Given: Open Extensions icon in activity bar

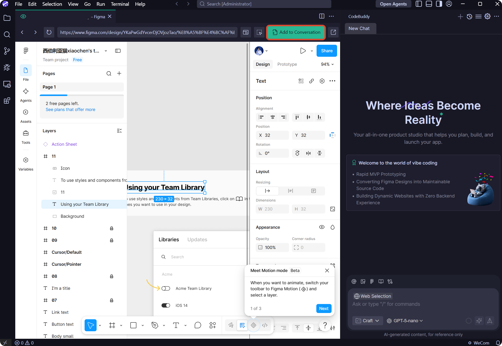Looking at the screenshot, I should [7, 100].
